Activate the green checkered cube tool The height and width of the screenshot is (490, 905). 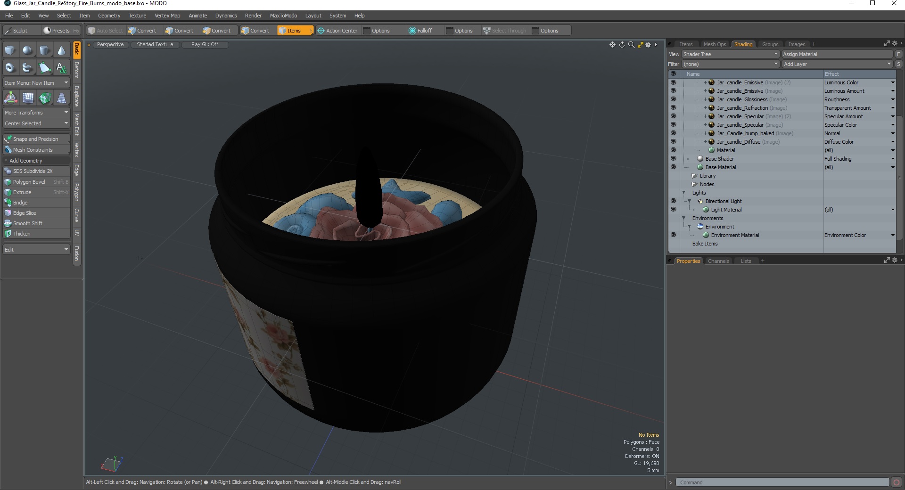tap(45, 98)
